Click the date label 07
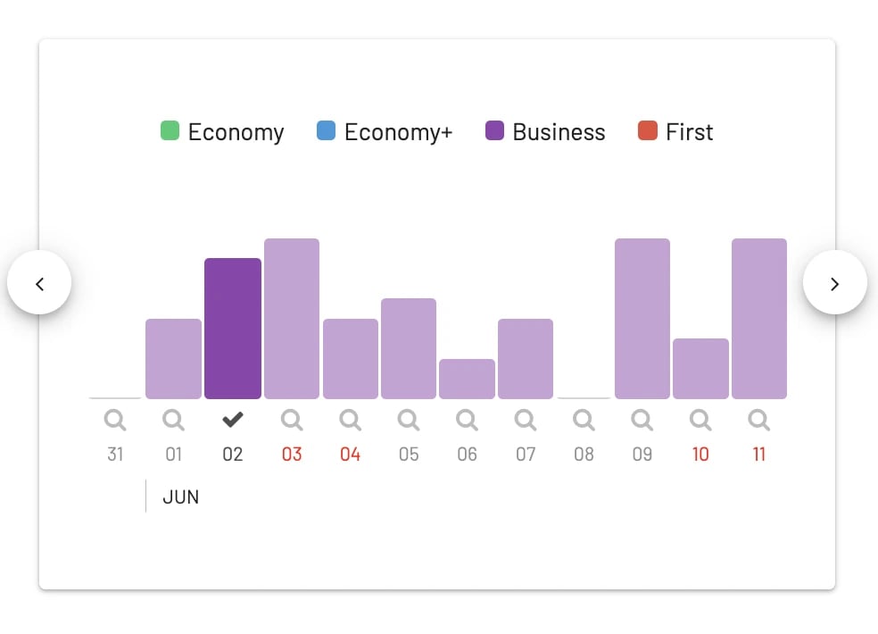 526,454
